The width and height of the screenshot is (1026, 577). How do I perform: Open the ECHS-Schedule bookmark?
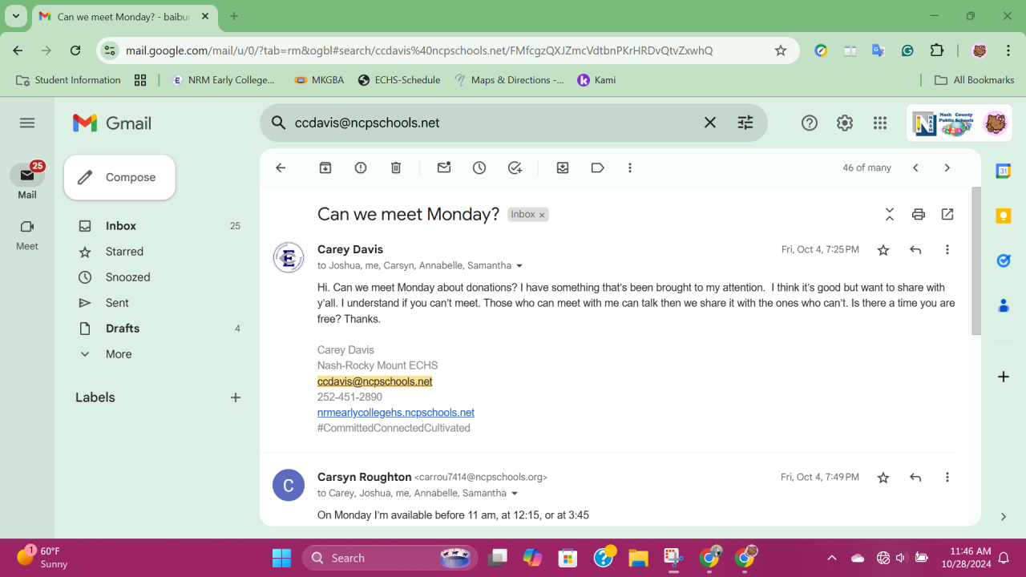point(399,80)
